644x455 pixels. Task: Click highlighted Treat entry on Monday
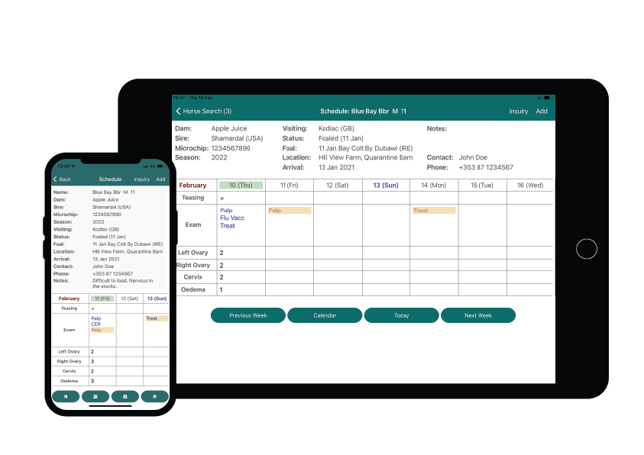pos(434,211)
